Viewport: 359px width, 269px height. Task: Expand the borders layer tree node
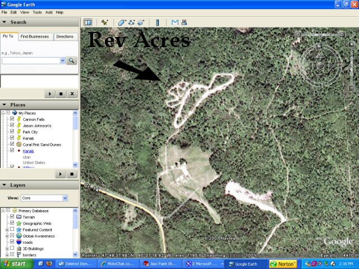7,254
